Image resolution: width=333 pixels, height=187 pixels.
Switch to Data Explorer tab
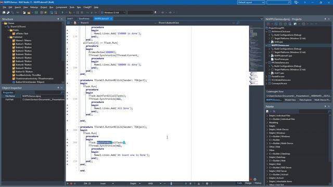(305, 100)
